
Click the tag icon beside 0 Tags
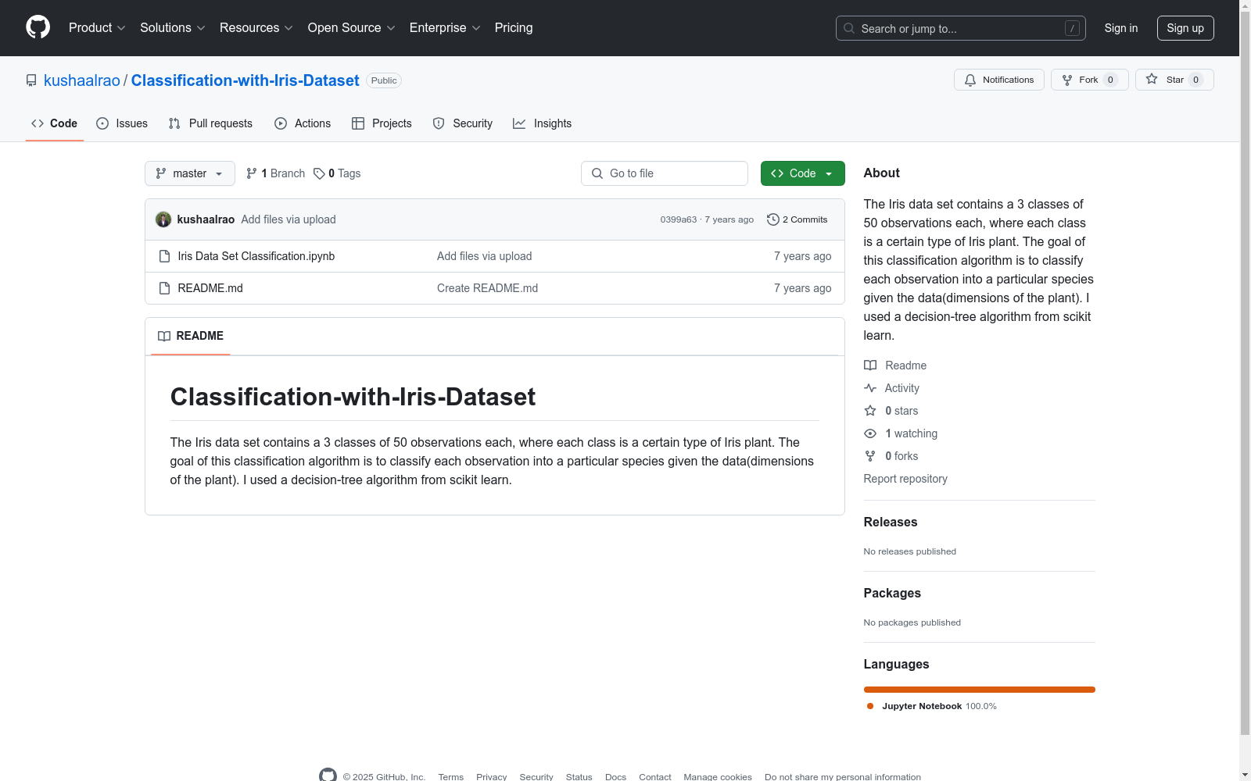[x=319, y=173]
